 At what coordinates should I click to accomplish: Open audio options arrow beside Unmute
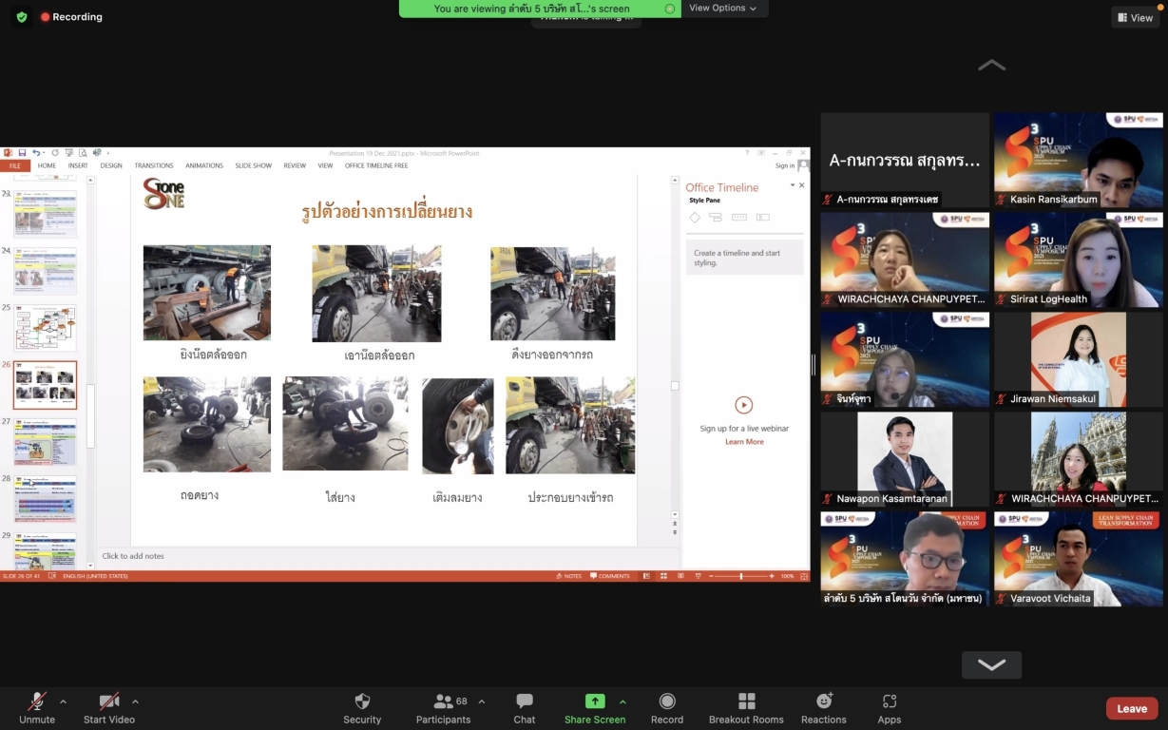[63, 701]
